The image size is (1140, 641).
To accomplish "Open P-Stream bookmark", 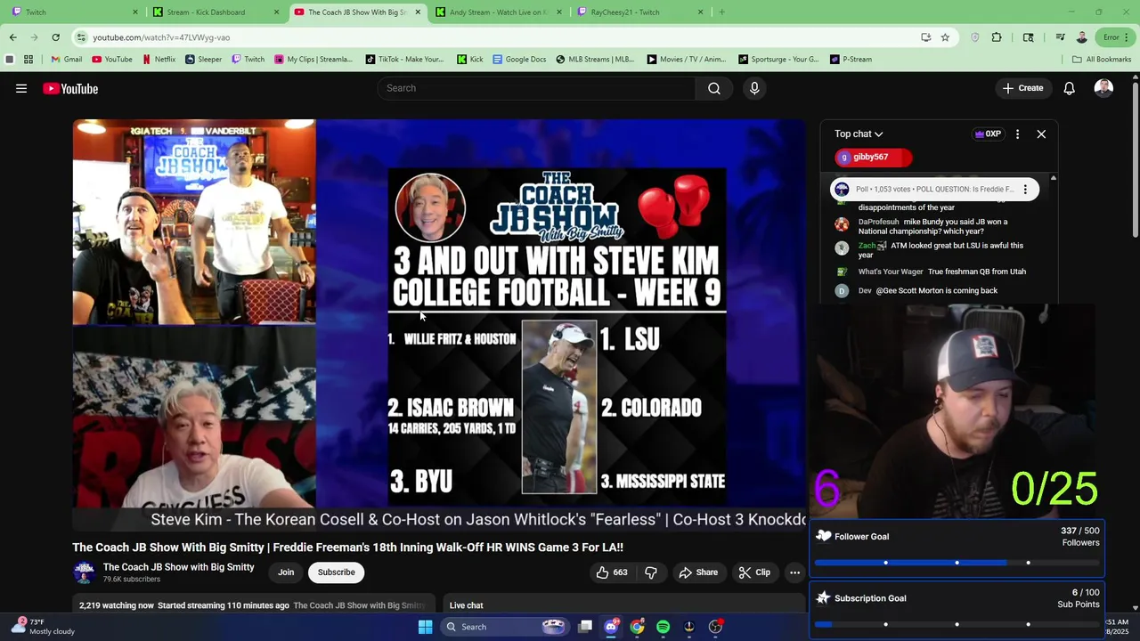I will 851,60.
